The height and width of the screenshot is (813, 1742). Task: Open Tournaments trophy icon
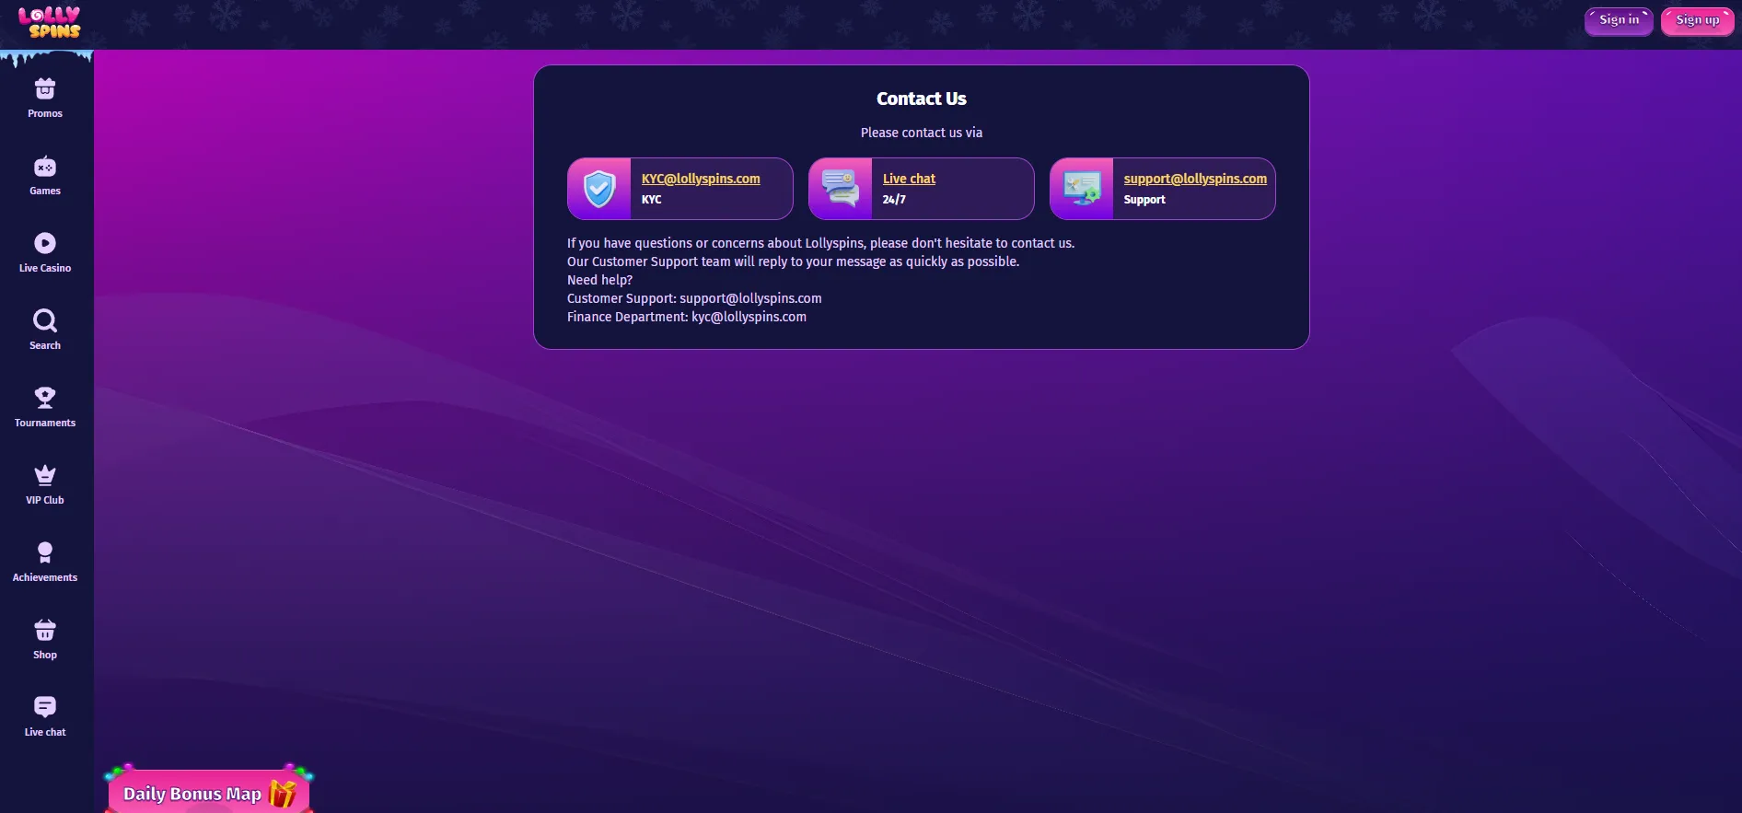[x=45, y=398]
